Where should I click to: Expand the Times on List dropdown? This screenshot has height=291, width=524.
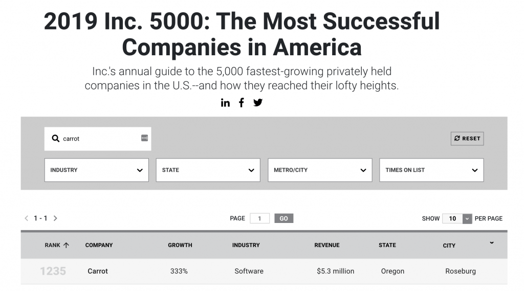[431, 170]
